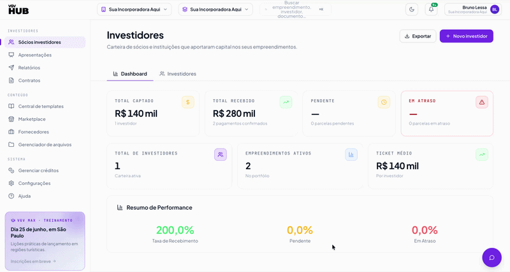This screenshot has width=510, height=272.
Task: Open the chat bubble floating button
Action: pos(492,257)
